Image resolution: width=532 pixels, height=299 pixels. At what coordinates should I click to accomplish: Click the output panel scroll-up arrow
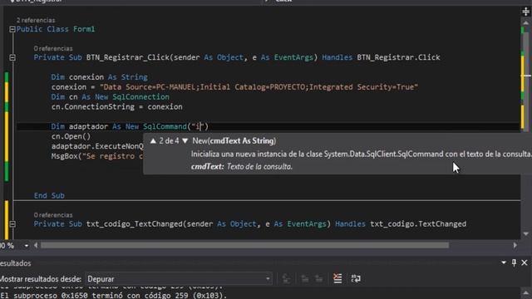click(525, 293)
